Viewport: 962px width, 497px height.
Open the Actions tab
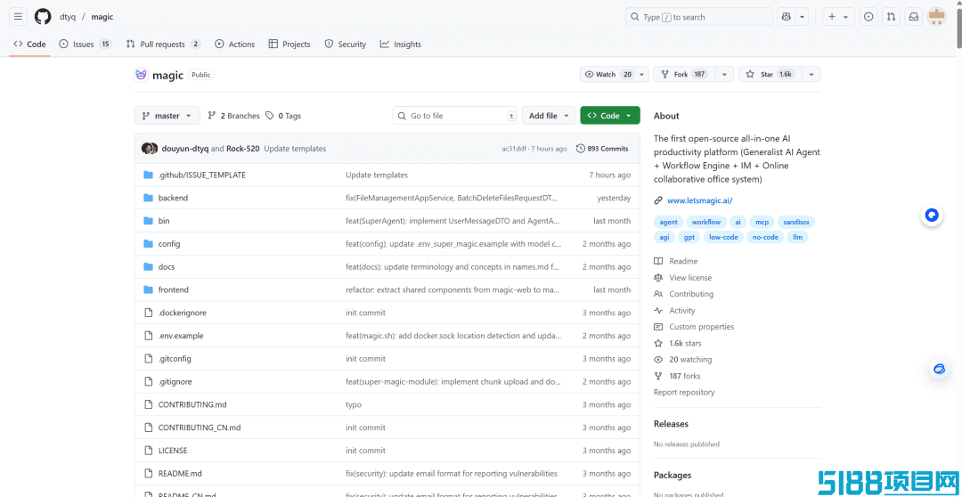pyautogui.click(x=235, y=45)
